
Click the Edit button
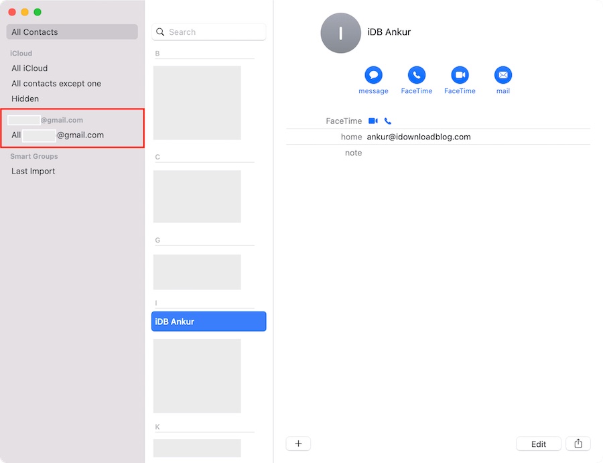[538, 444]
